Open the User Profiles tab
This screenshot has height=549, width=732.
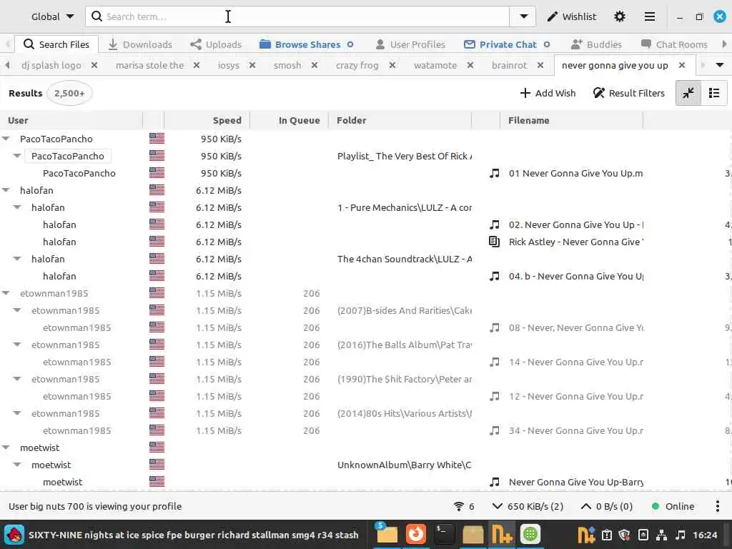410,44
